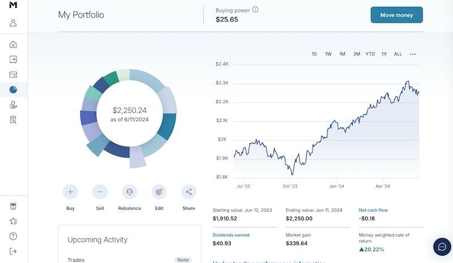The height and width of the screenshot is (263, 453).
Task: Click the gift box icon in sidebar
Action: click(14, 206)
